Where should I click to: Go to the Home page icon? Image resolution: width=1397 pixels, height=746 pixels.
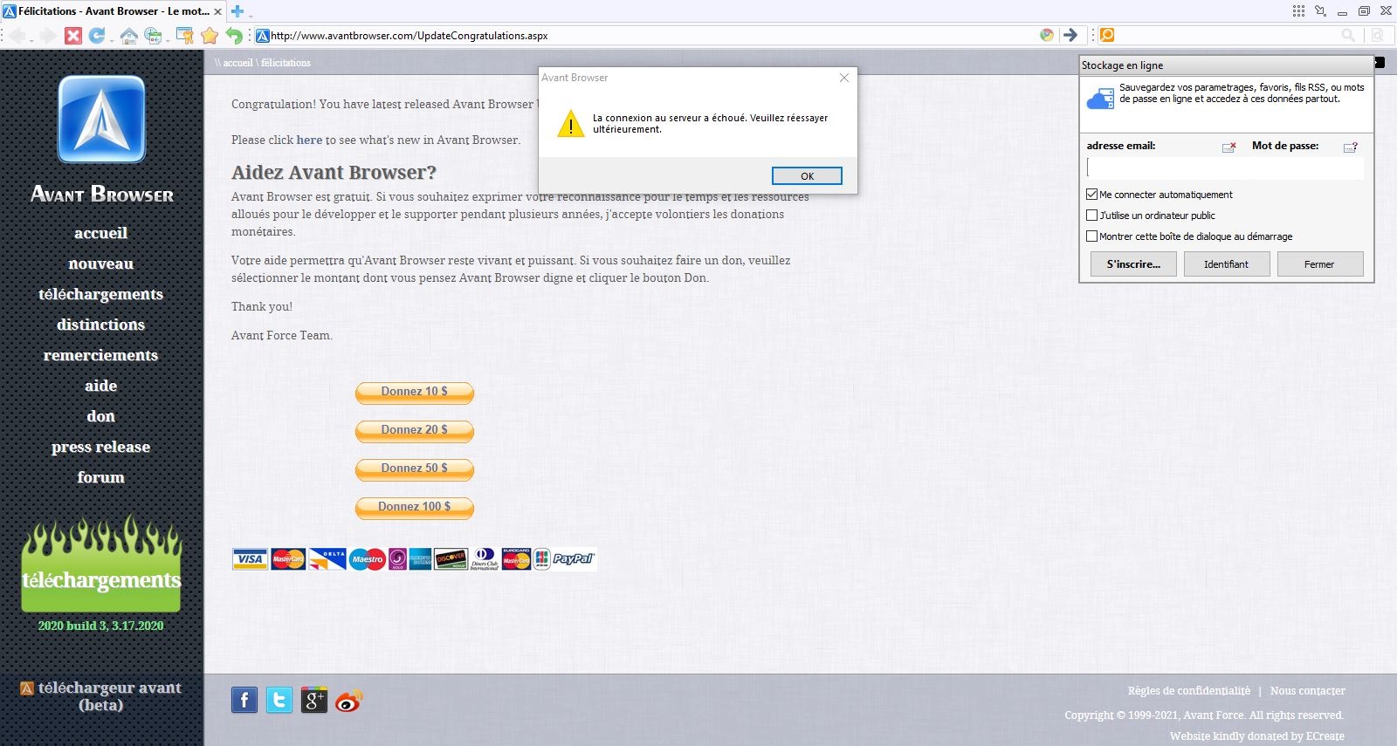pos(128,36)
